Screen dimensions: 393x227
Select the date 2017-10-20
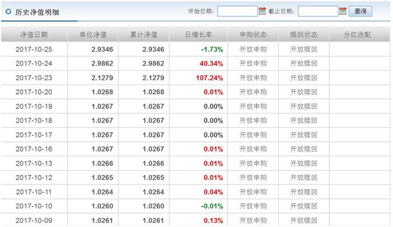34,92
